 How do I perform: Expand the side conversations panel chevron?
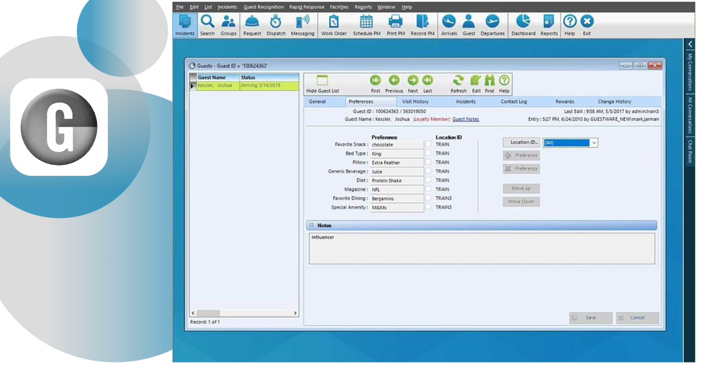690,44
